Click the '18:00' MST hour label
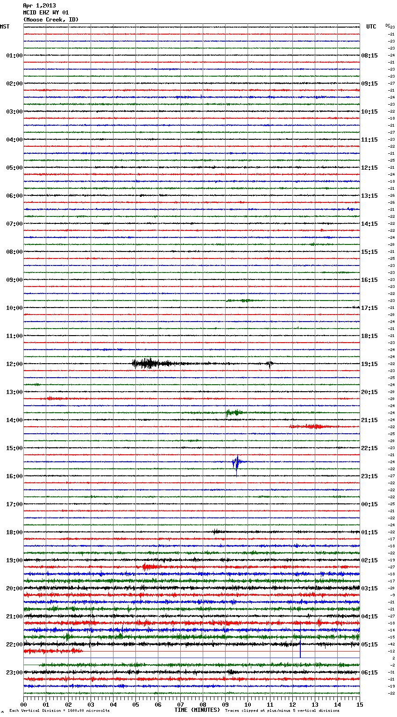Viewport: 397px width, 717px height. coord(14,532)
